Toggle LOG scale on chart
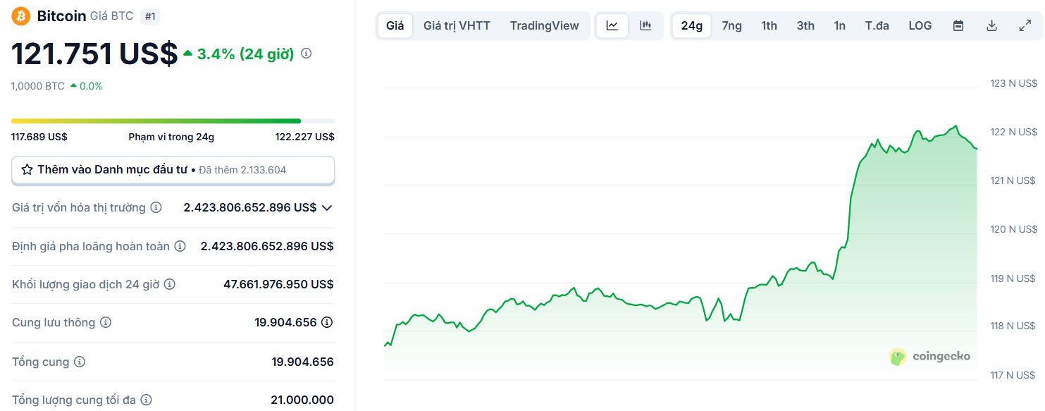Viewport: 1045px width, 411px height. tap(920, 26)
